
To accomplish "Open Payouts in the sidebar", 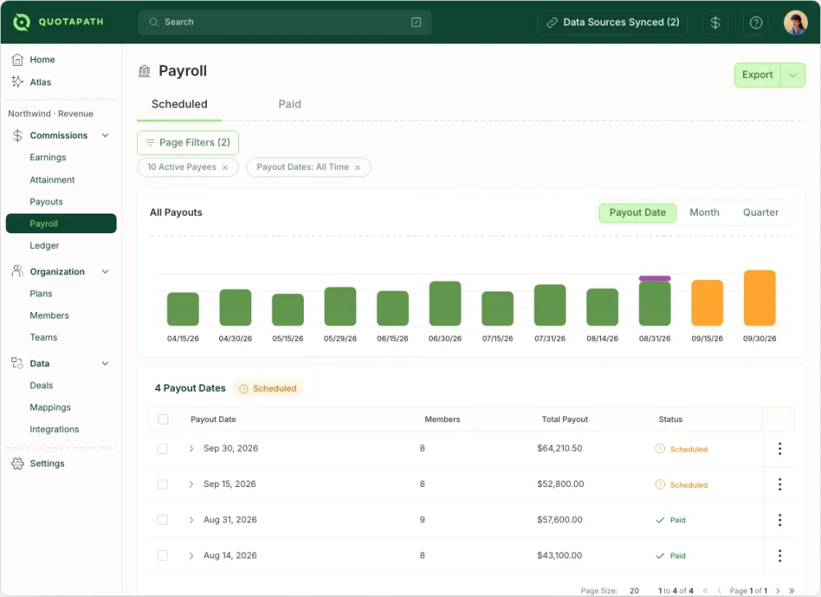I will pyautogui.click(x=46, y=202).
